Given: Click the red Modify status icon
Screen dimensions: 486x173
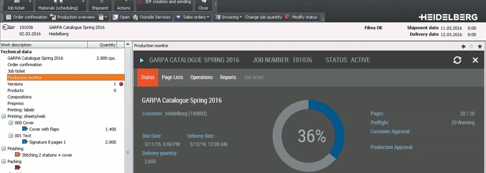Looking at the screenshot, I should point(287,17).
